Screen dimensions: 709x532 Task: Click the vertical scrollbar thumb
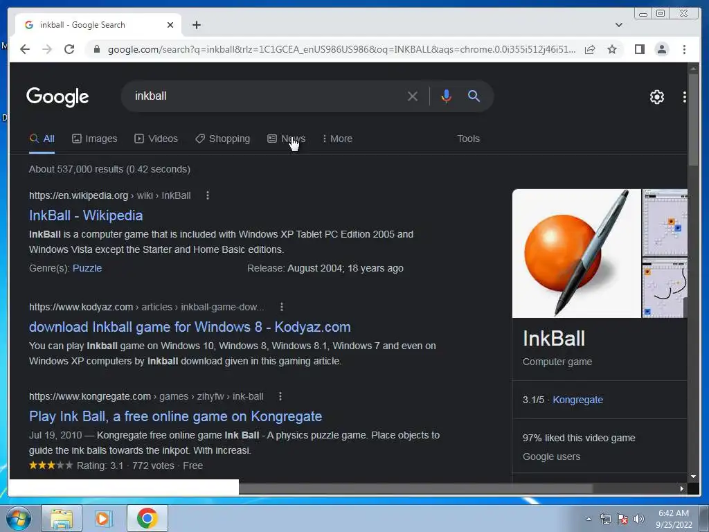[693, 119]
